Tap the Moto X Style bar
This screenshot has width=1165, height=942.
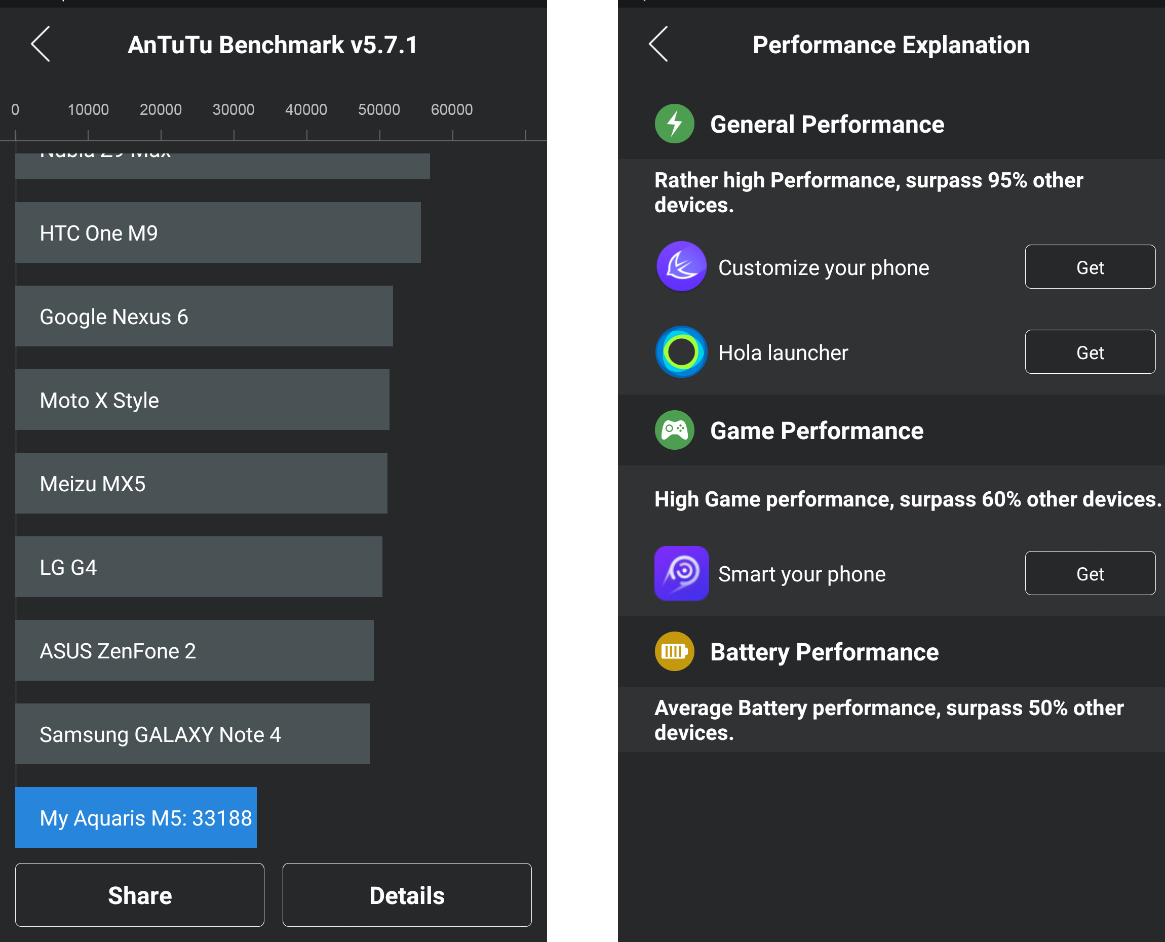(202, 400)
